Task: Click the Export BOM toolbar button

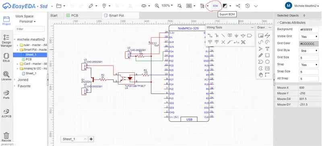Action: 215,6
